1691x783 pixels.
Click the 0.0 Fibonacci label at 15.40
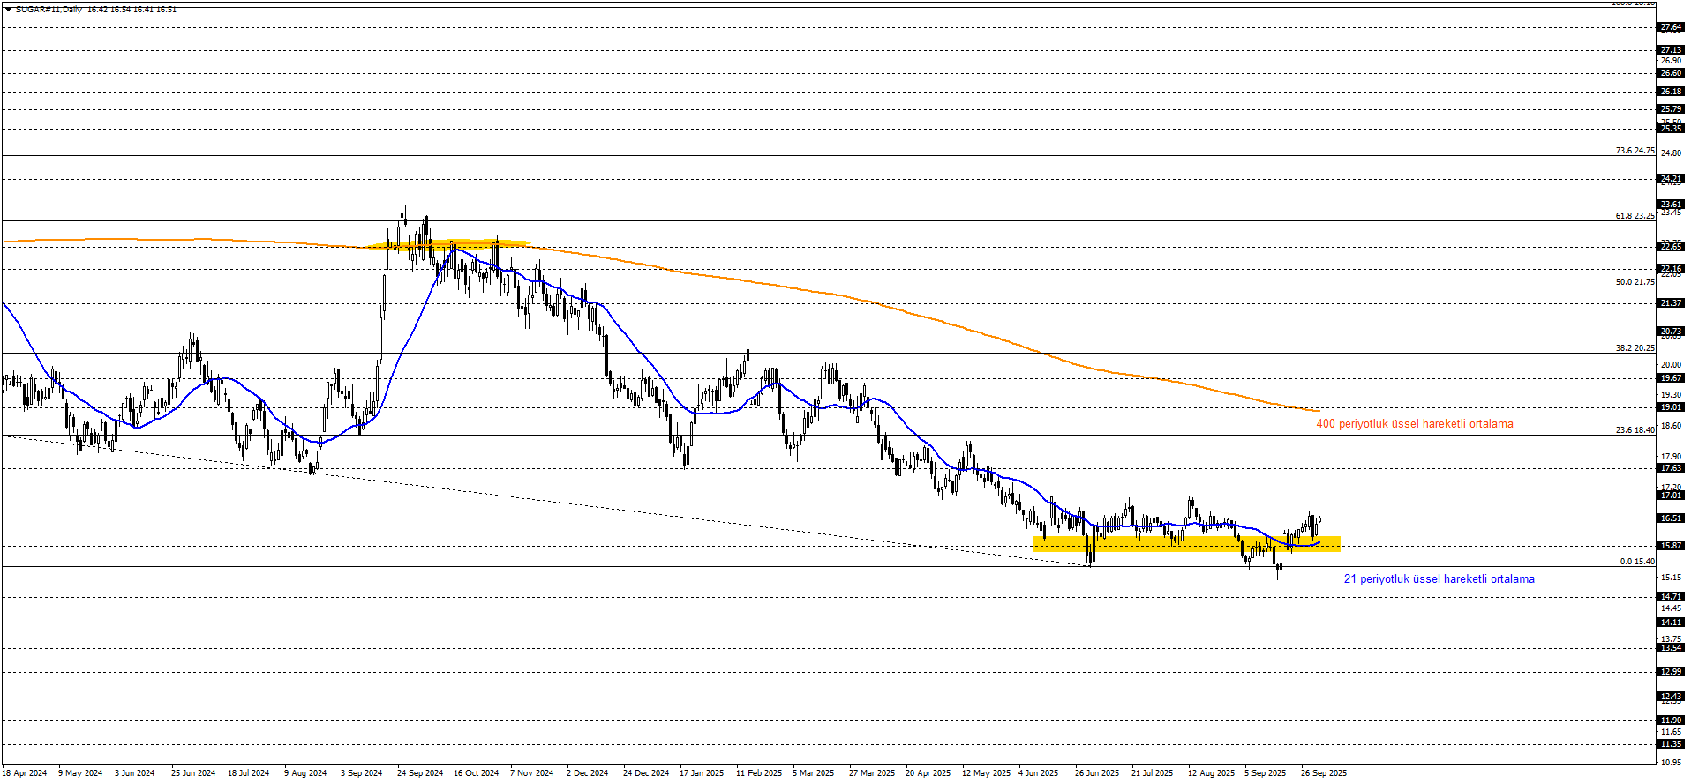tap(1636, 562)
